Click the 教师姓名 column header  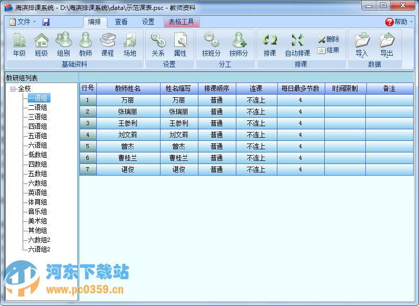[128, 89]
